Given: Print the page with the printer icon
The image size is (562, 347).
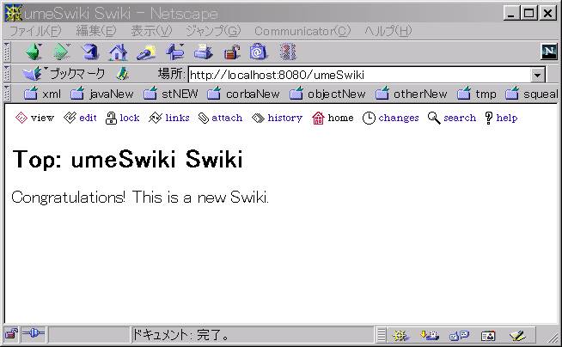Looking at the screenshot, I should pyautogui.click(x=203, y=52).
